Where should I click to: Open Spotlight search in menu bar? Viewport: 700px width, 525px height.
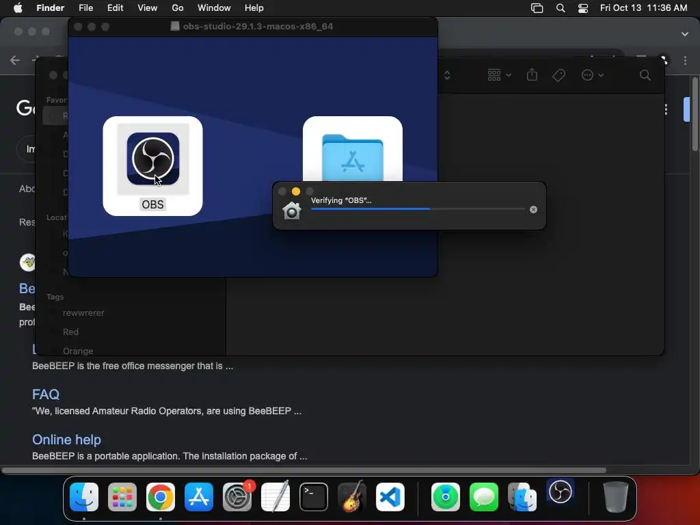561,8
